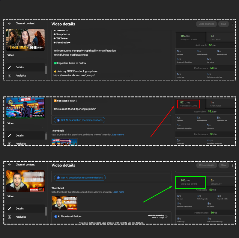Open Details pencil icon under 19:59 video
Viewport: 239px width, 238px height.
(x=10, y=67)
